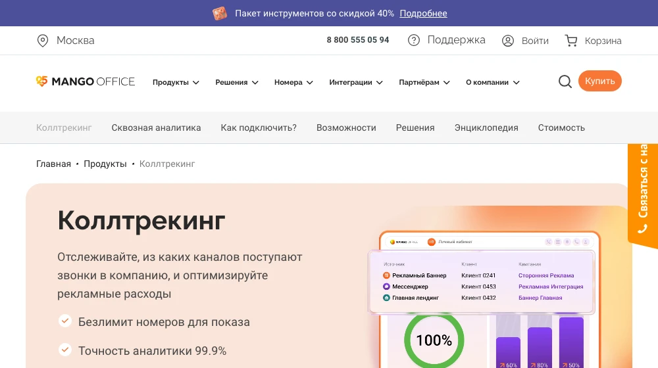Click the location pin icon next to Москва
This screenshot has height=368, width=658.
pos(42,41)
